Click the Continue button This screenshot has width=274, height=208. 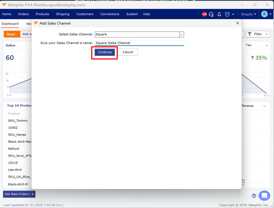click(105, 52)
